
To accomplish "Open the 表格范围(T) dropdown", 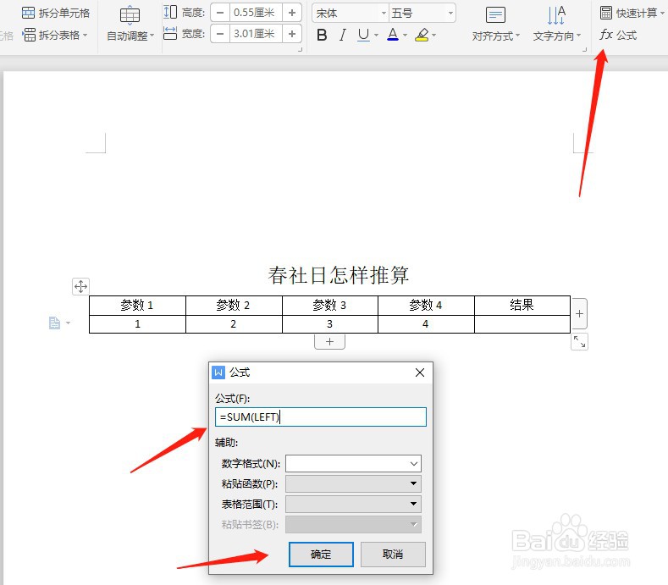I will (x=353, y=504).
